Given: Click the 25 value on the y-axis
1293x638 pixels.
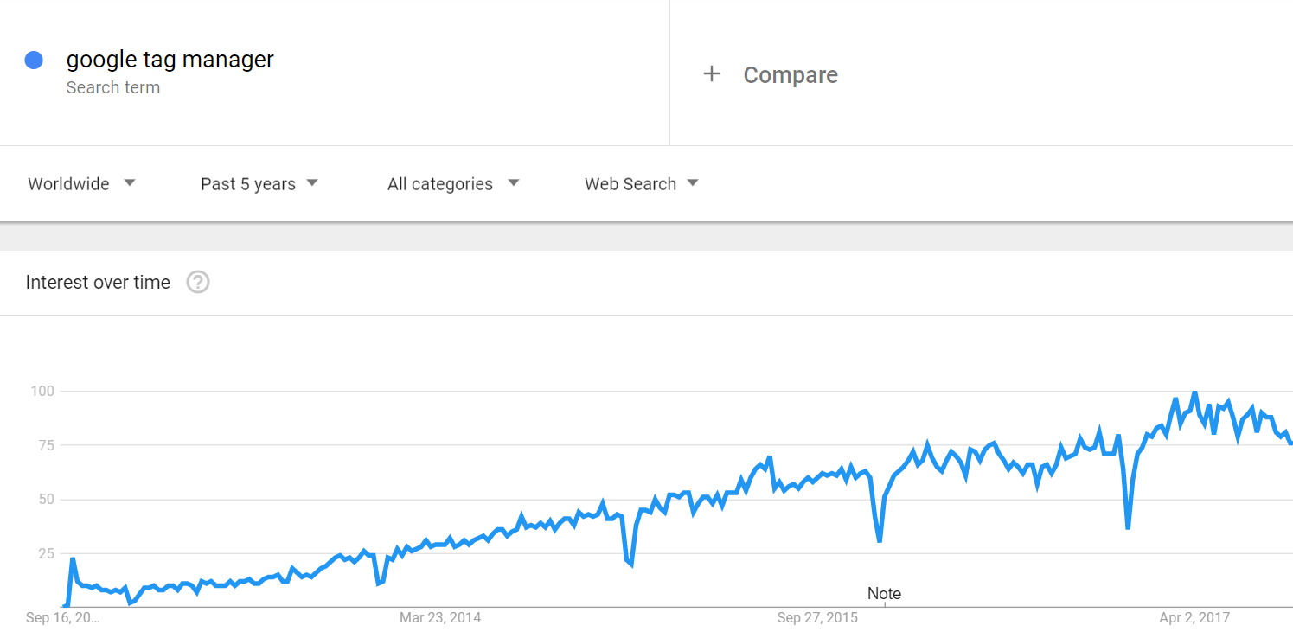Looking at the screenshot, I should coord(45,553).
